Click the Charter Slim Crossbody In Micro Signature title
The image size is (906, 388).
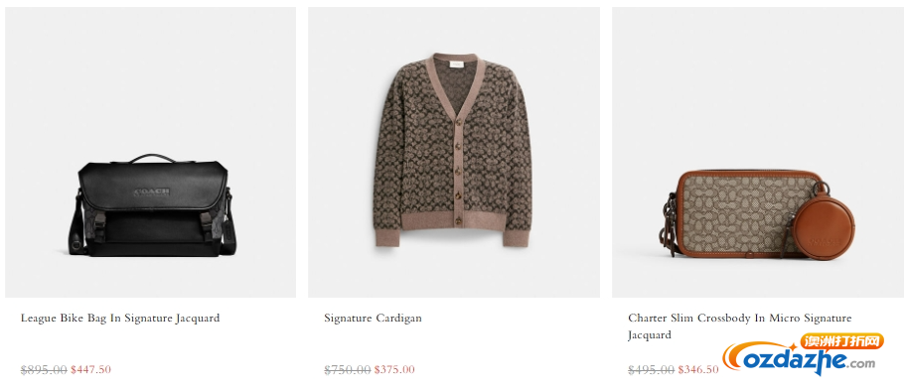[x=739, y=326]
